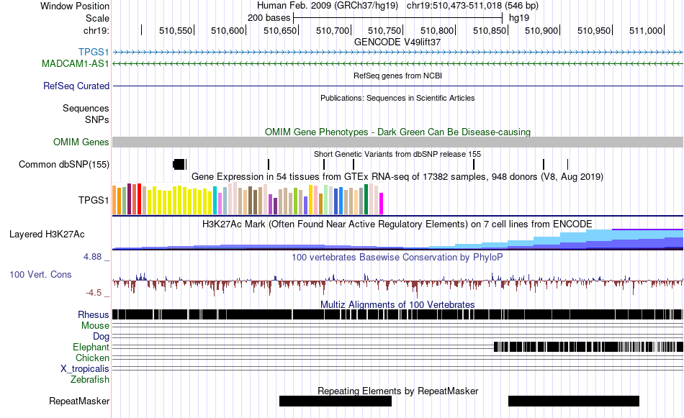Click the GENCODE V49lift37 track title
684x418 pixels.
397,42
